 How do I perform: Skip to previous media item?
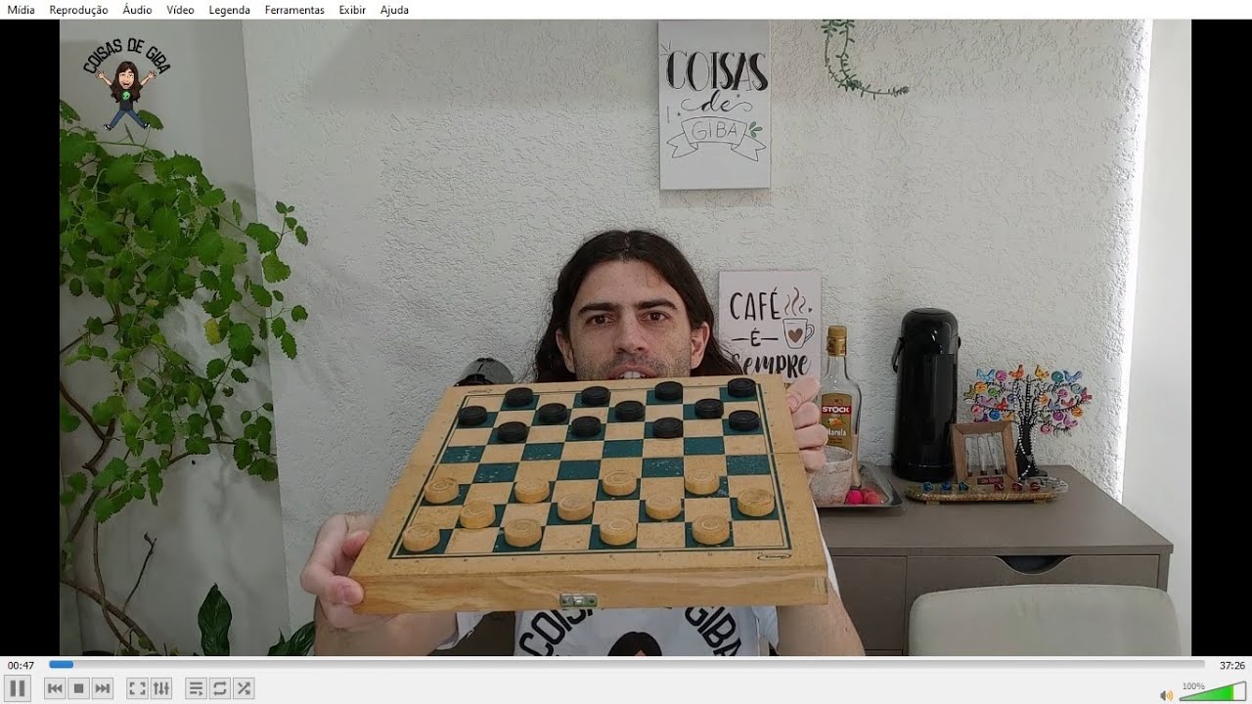(x=56, y=688)
